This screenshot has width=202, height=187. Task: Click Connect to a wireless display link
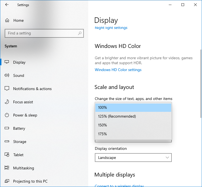(119, 186)
